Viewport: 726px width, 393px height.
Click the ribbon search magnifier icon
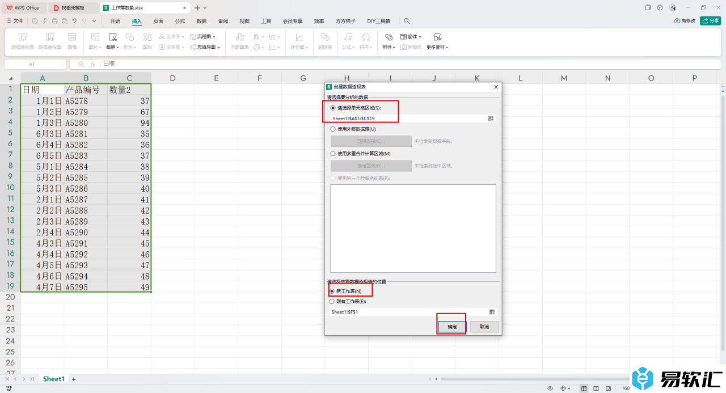pos(407,21)
